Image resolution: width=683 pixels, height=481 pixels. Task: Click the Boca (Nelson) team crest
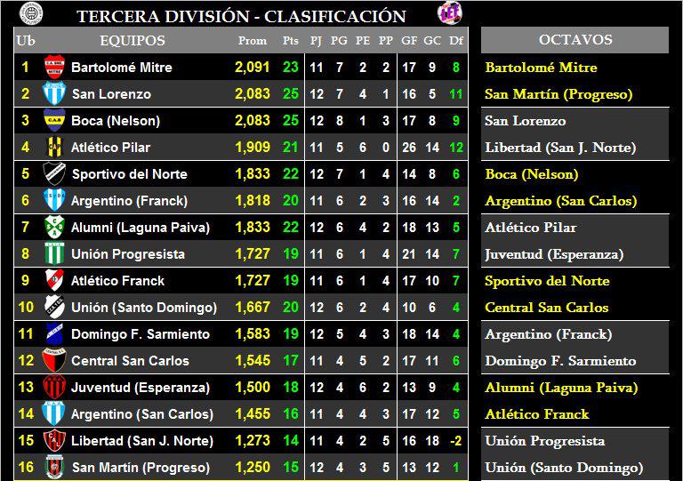(x=54, y=121)
